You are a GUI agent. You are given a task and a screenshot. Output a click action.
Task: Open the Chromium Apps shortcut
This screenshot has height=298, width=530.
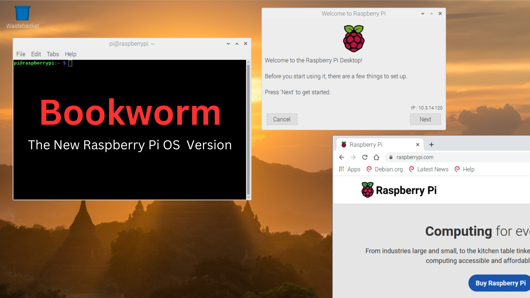[349, 169]
